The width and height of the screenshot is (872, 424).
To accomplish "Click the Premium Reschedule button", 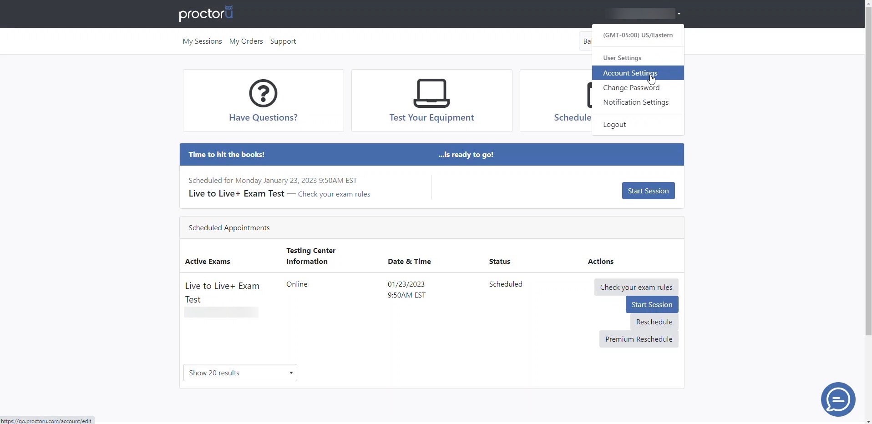I will point(638,339).
